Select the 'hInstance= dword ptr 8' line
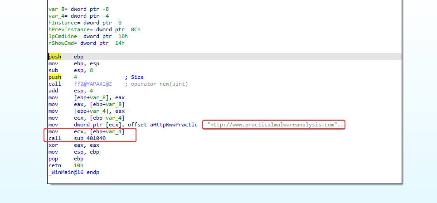437x203 pixels. 85,23
